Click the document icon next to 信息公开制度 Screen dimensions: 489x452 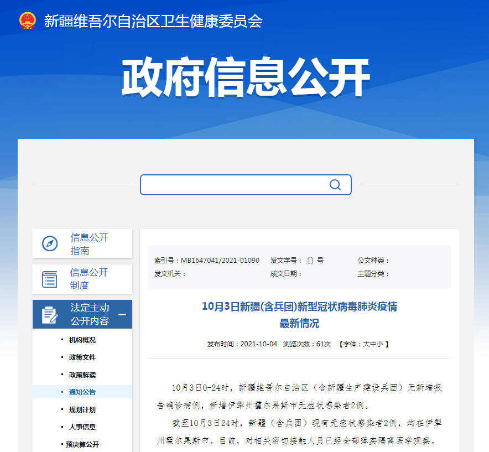click(51, 279)
